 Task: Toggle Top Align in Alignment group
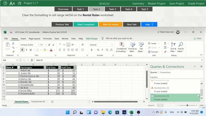pyautogui.click(x=60, y=44)
